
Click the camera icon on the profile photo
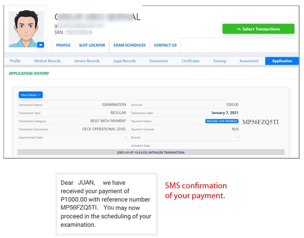click(x=40, y=45)
